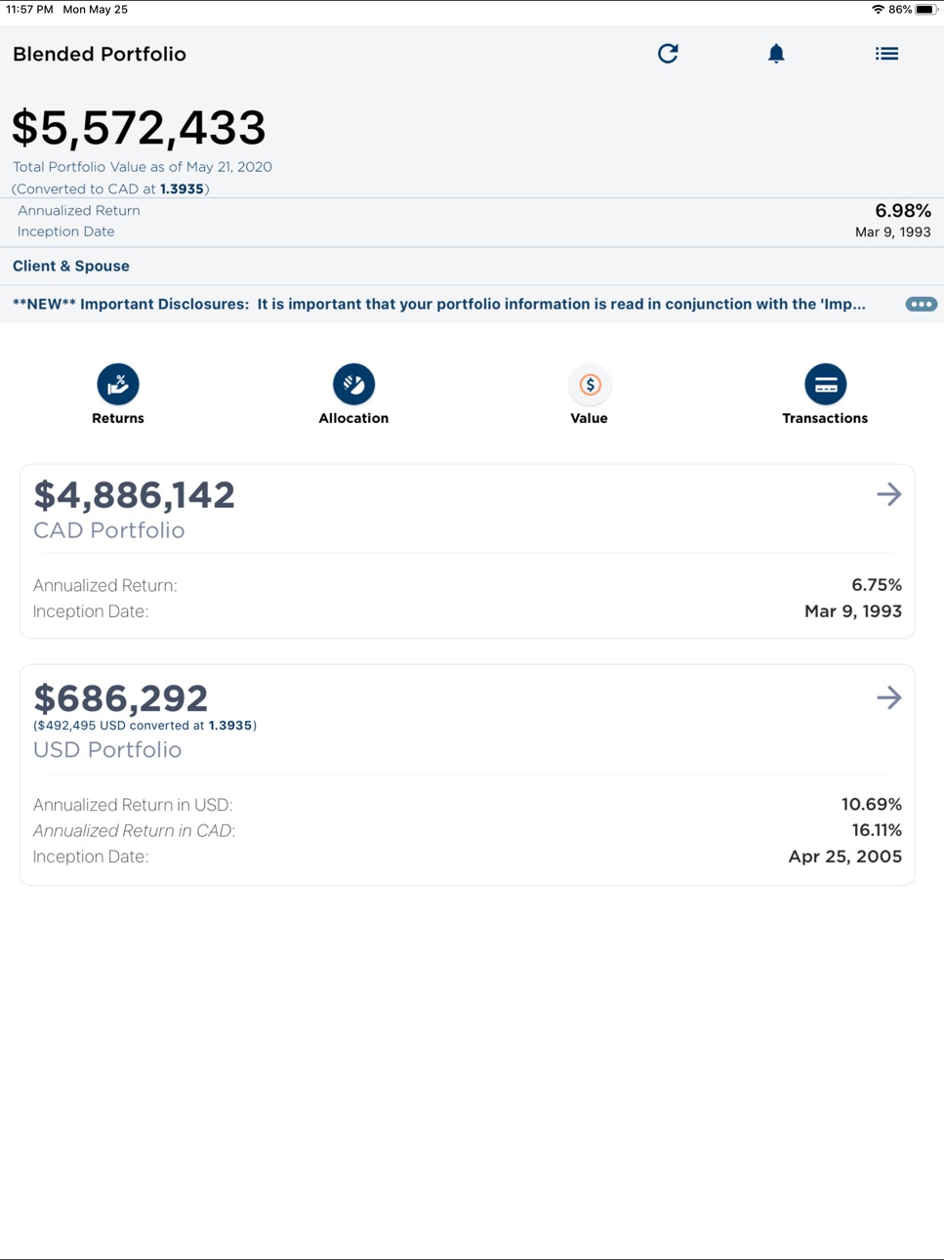Select the Transactions label
The image size is (944, 1260).
click(x=825, y=418)
